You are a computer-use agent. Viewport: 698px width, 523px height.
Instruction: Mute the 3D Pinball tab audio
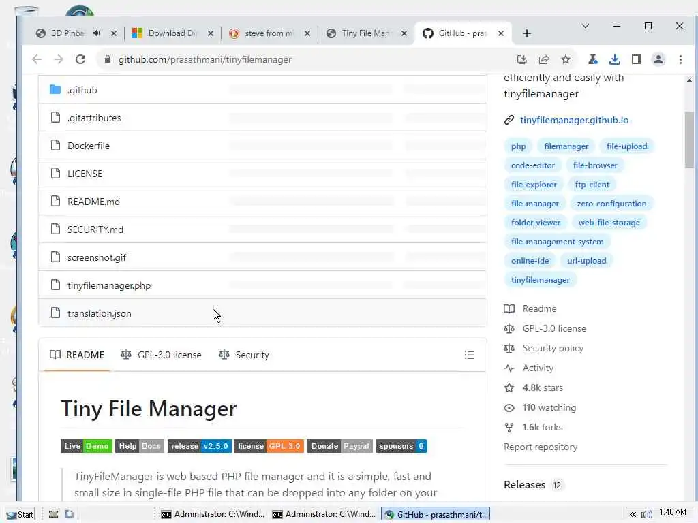[x=97, y=33]
